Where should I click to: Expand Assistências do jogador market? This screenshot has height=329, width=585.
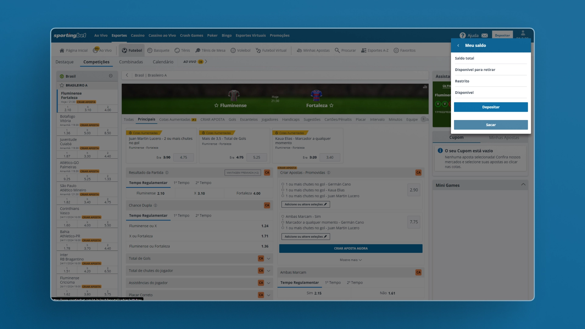pyautogui.click(x=268, y=283)
